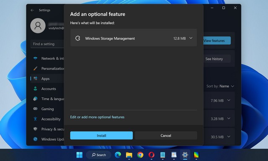Click the 12.8 MB size value
The height and width of the screenshot is (161, 268).
pos(180,39)
